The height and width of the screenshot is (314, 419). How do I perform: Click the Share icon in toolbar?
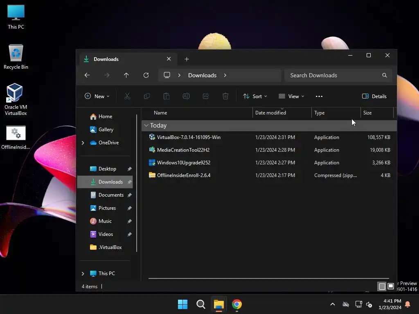pos(206,96)
